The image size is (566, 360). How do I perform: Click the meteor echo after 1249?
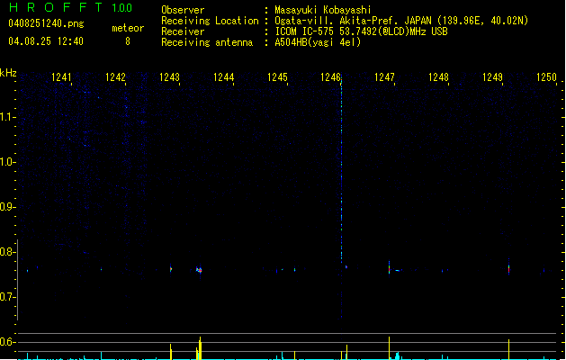[x=509, y=268]
